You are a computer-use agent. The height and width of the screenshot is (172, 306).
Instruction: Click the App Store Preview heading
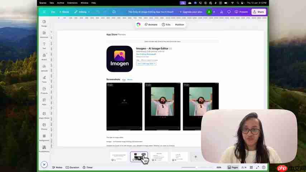[116, 34]
